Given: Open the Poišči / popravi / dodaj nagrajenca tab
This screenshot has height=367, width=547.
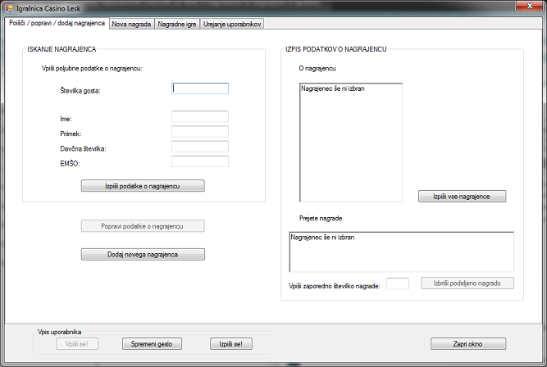Looking at the screenshot, I should (x=57, y=24).
